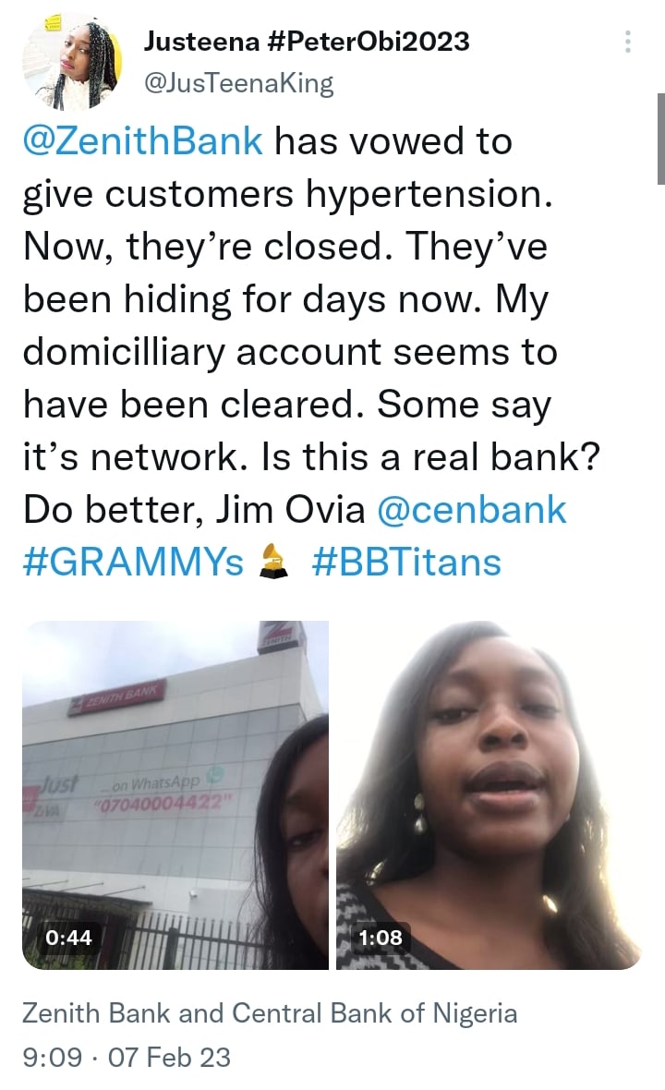
Task: Click the #PeterObi2023 part of the display name
Action: coord(368,42)
